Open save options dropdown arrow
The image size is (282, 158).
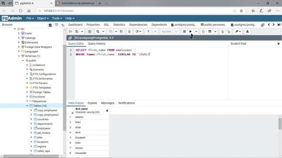[82, 32]
